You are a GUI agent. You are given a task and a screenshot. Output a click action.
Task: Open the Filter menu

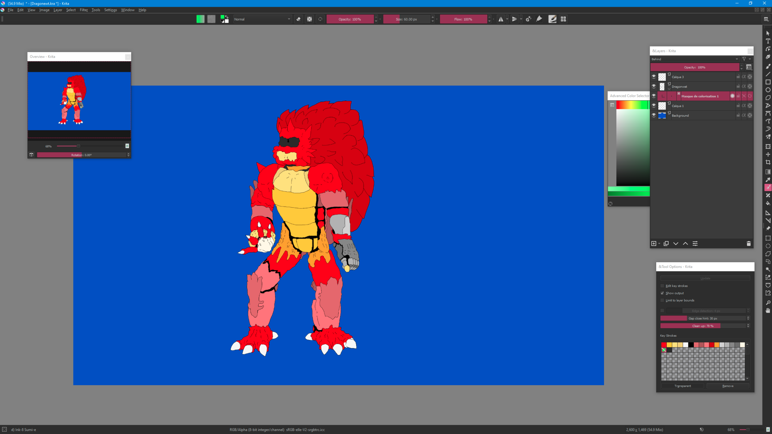point(84,10)
